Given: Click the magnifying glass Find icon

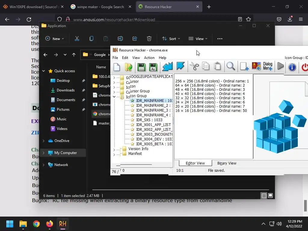Looking at the screenshot, I should coord(231,66).
